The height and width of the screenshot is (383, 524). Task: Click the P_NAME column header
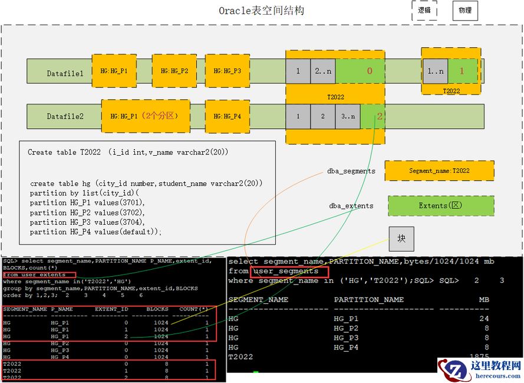tap(62, 309)
